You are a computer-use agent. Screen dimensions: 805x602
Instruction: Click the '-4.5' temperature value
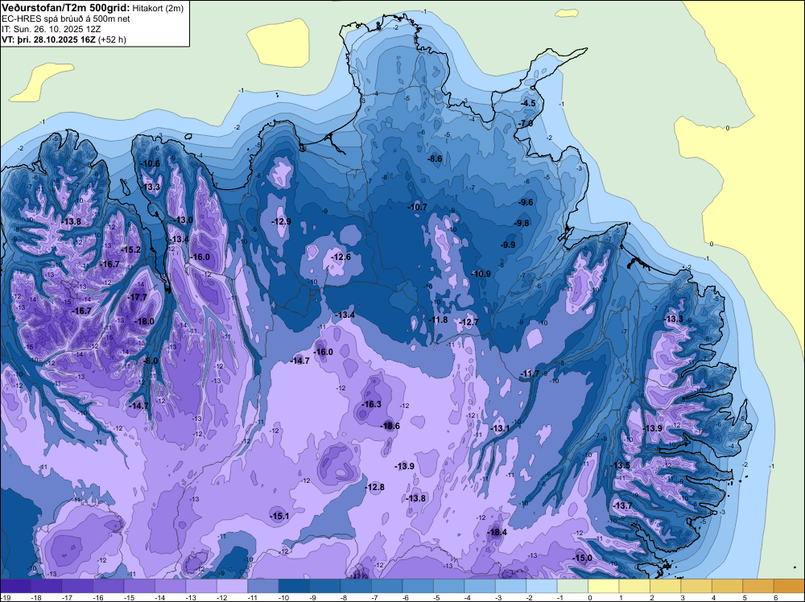pos(528,103)
